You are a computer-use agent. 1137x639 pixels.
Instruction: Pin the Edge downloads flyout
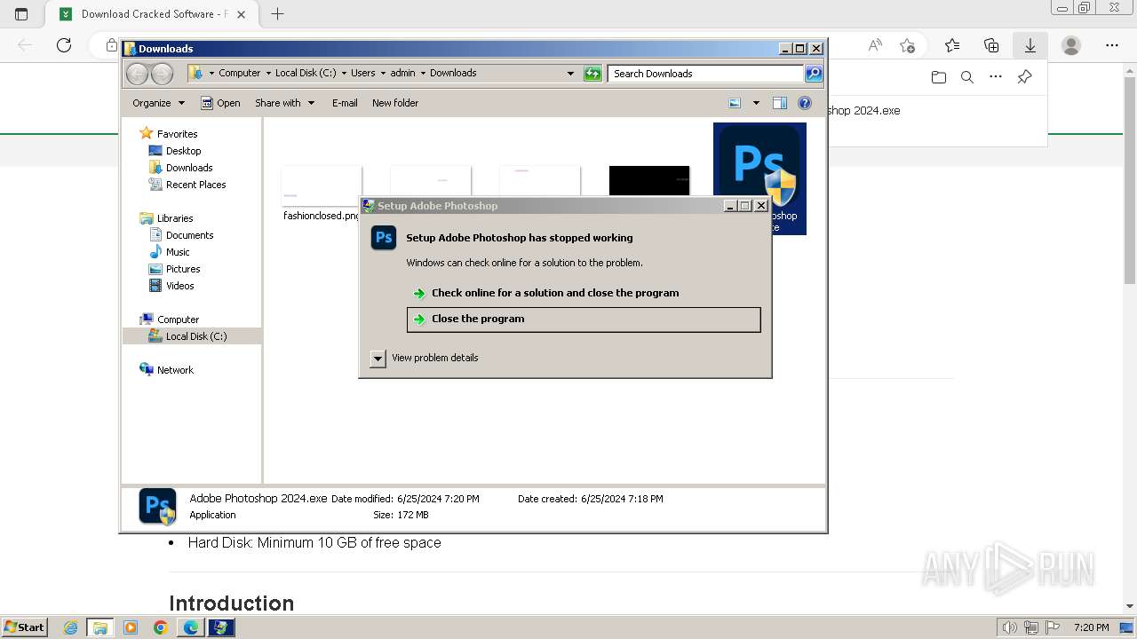(1024, 77)
